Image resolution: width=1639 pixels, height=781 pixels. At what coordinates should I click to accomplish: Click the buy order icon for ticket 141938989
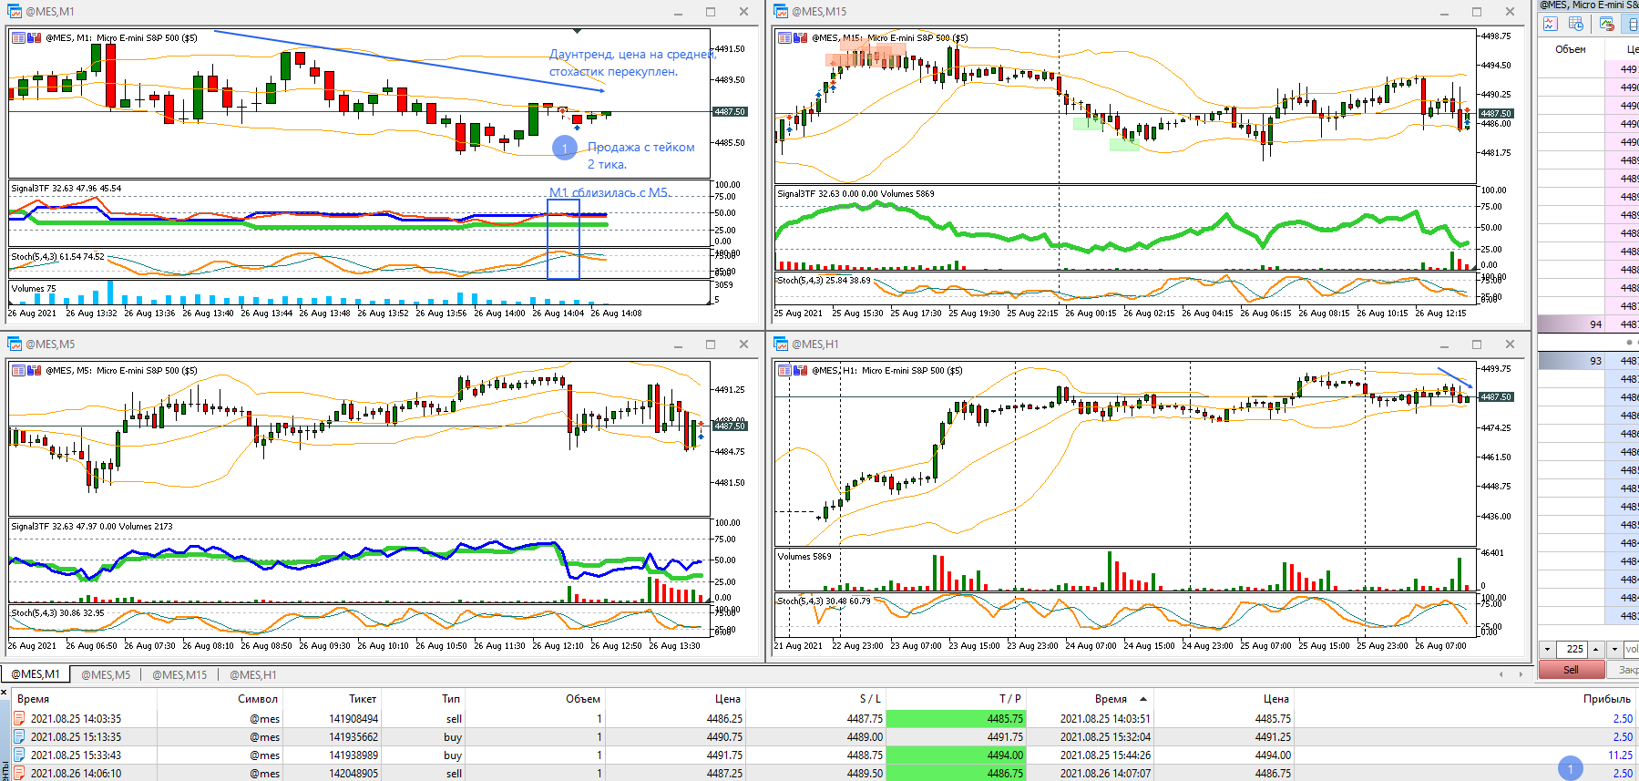(x=20, y=755)
